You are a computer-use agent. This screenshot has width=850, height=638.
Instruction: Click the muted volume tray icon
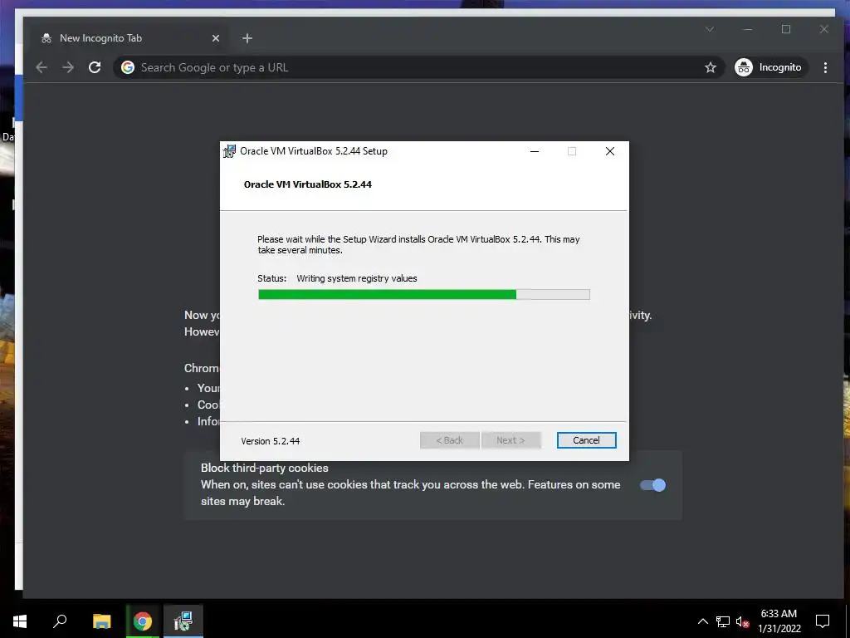742,621
